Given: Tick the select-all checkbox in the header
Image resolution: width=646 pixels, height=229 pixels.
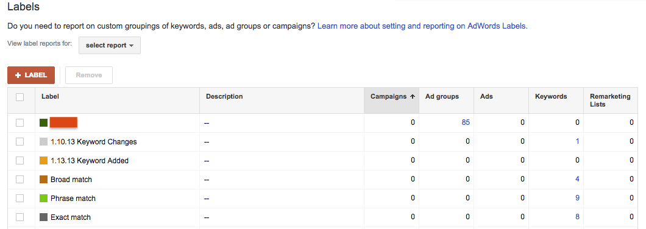Looking at the screenshot, I should point(20,97).
